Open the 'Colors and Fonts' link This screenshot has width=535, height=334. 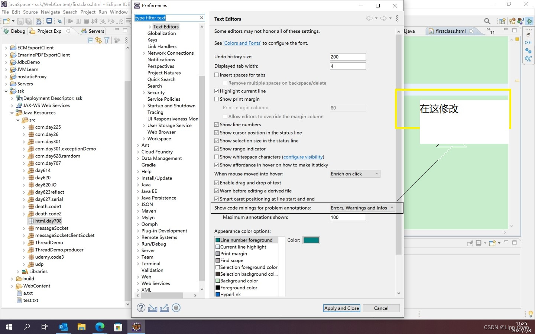point(242,43)
